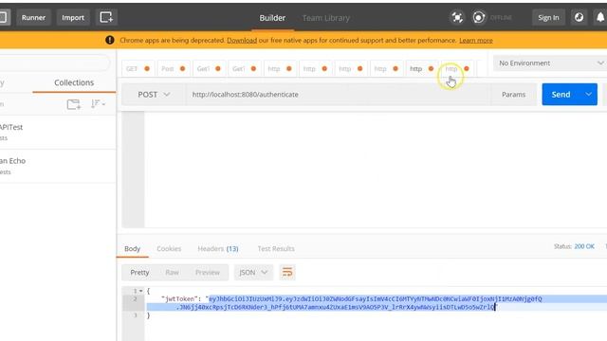This screenshot has height=341, width=607.
Task: Open Params for the request URL
Action: (x=513, y=95)
